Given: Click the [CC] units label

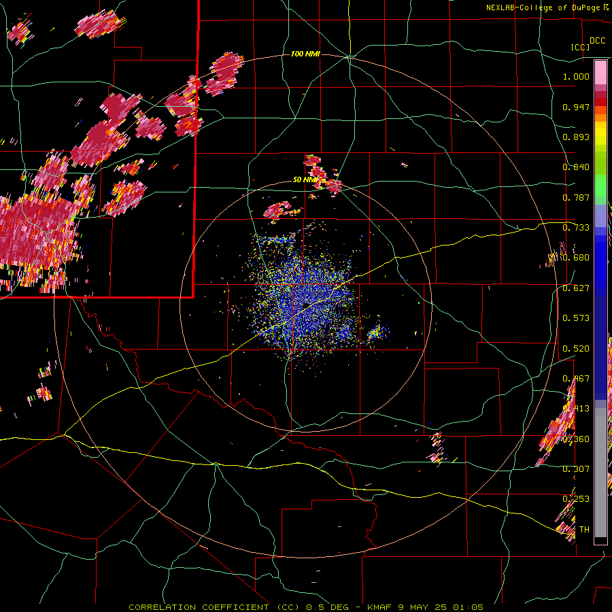Looking at the screenshot, I should point(581,47).
